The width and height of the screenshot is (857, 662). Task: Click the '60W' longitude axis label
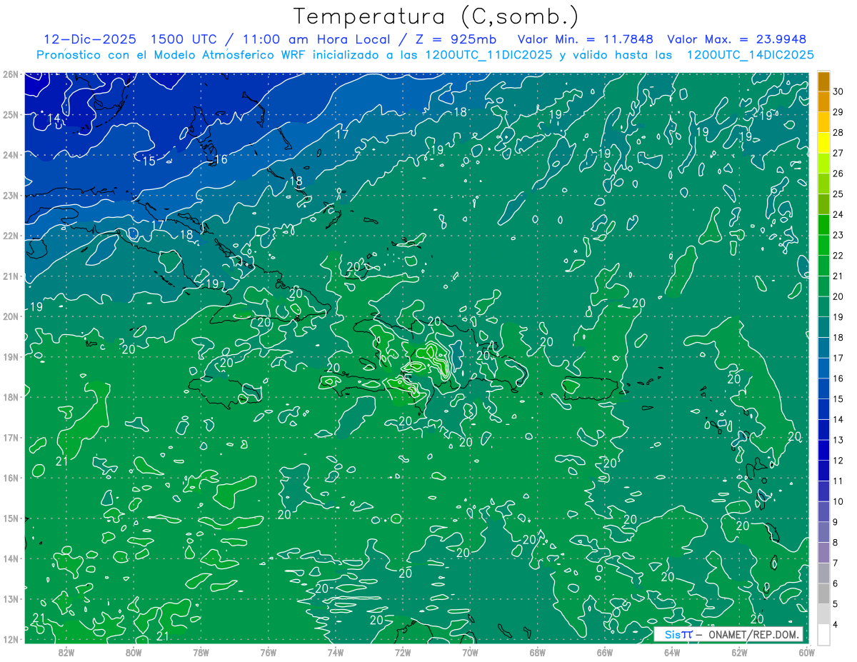click(806, 652)
